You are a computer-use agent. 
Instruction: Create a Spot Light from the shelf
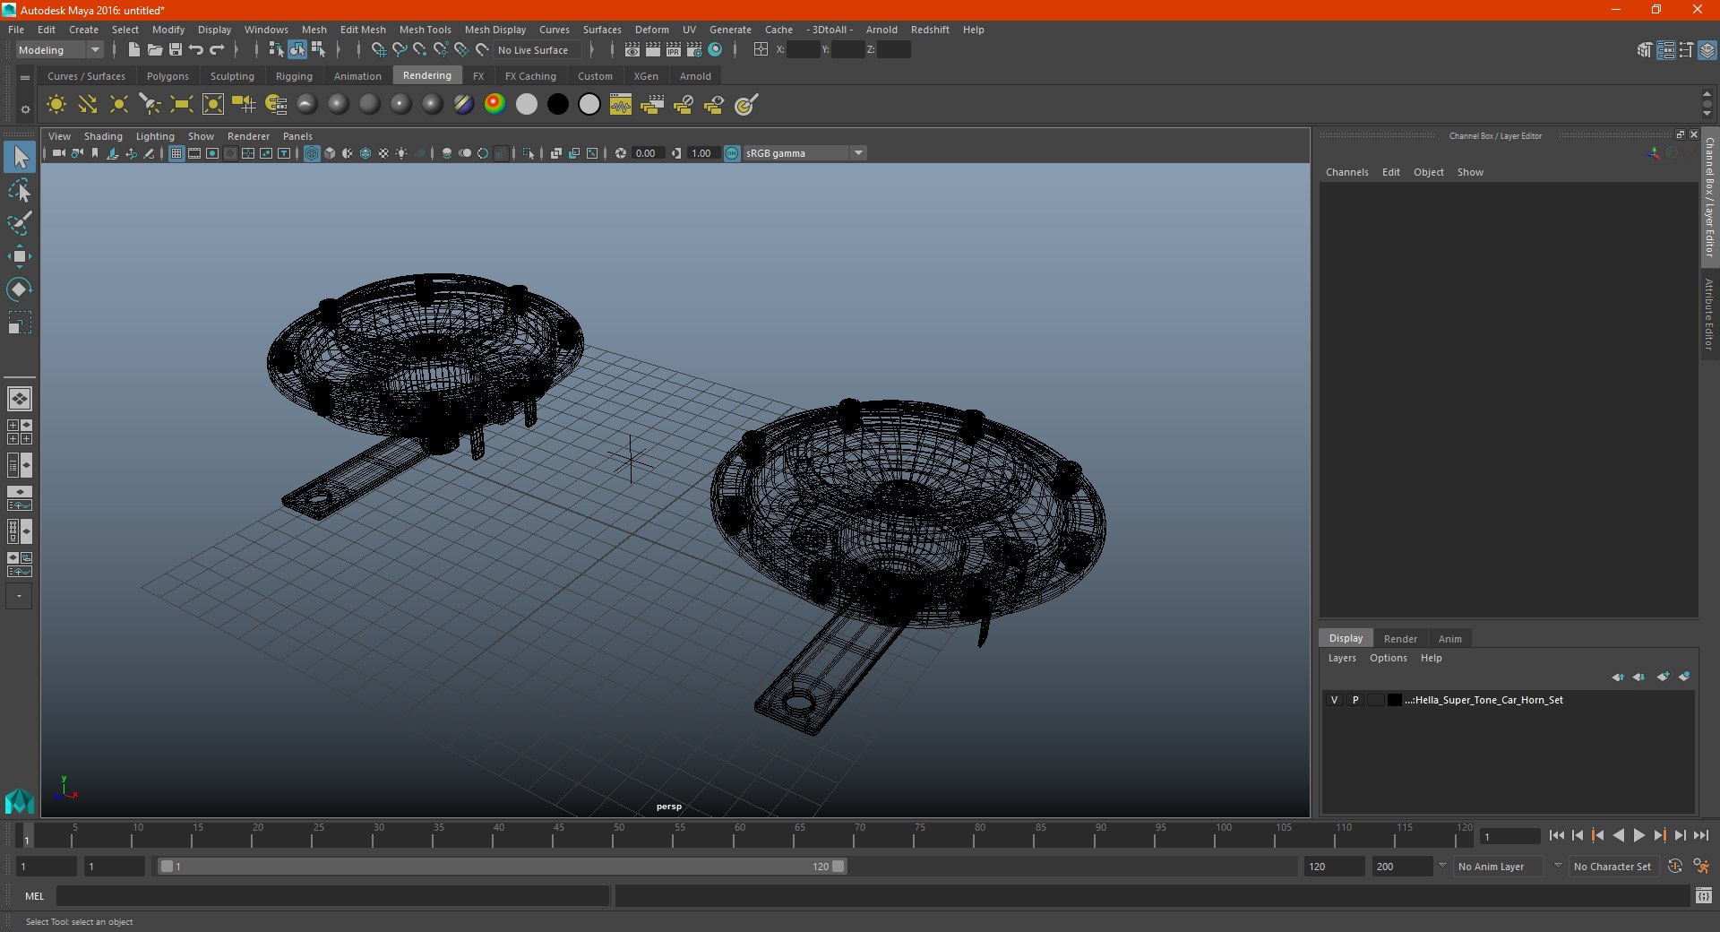[x=150, y=105]
